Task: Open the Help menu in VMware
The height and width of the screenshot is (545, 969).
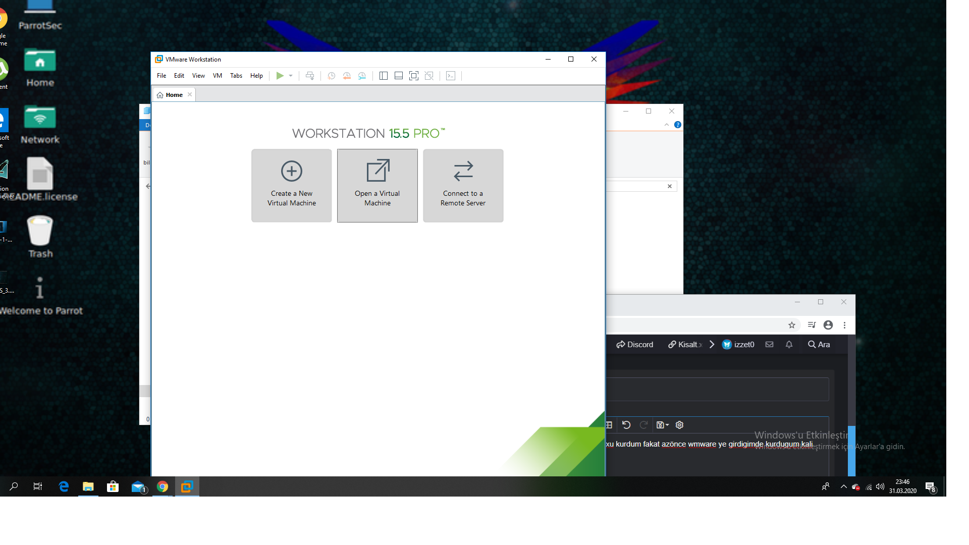Action: [256, 76]
